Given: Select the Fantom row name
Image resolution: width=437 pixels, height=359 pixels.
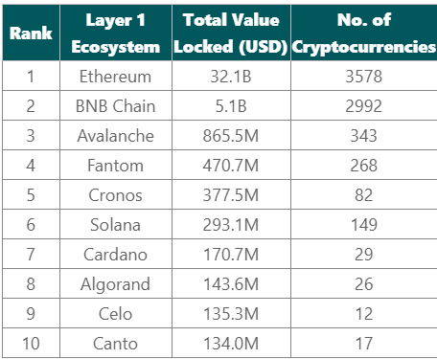Looking at the screenshot, I should [x=116, y=165].
